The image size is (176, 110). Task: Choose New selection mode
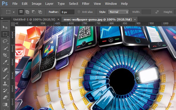(21, 12)
